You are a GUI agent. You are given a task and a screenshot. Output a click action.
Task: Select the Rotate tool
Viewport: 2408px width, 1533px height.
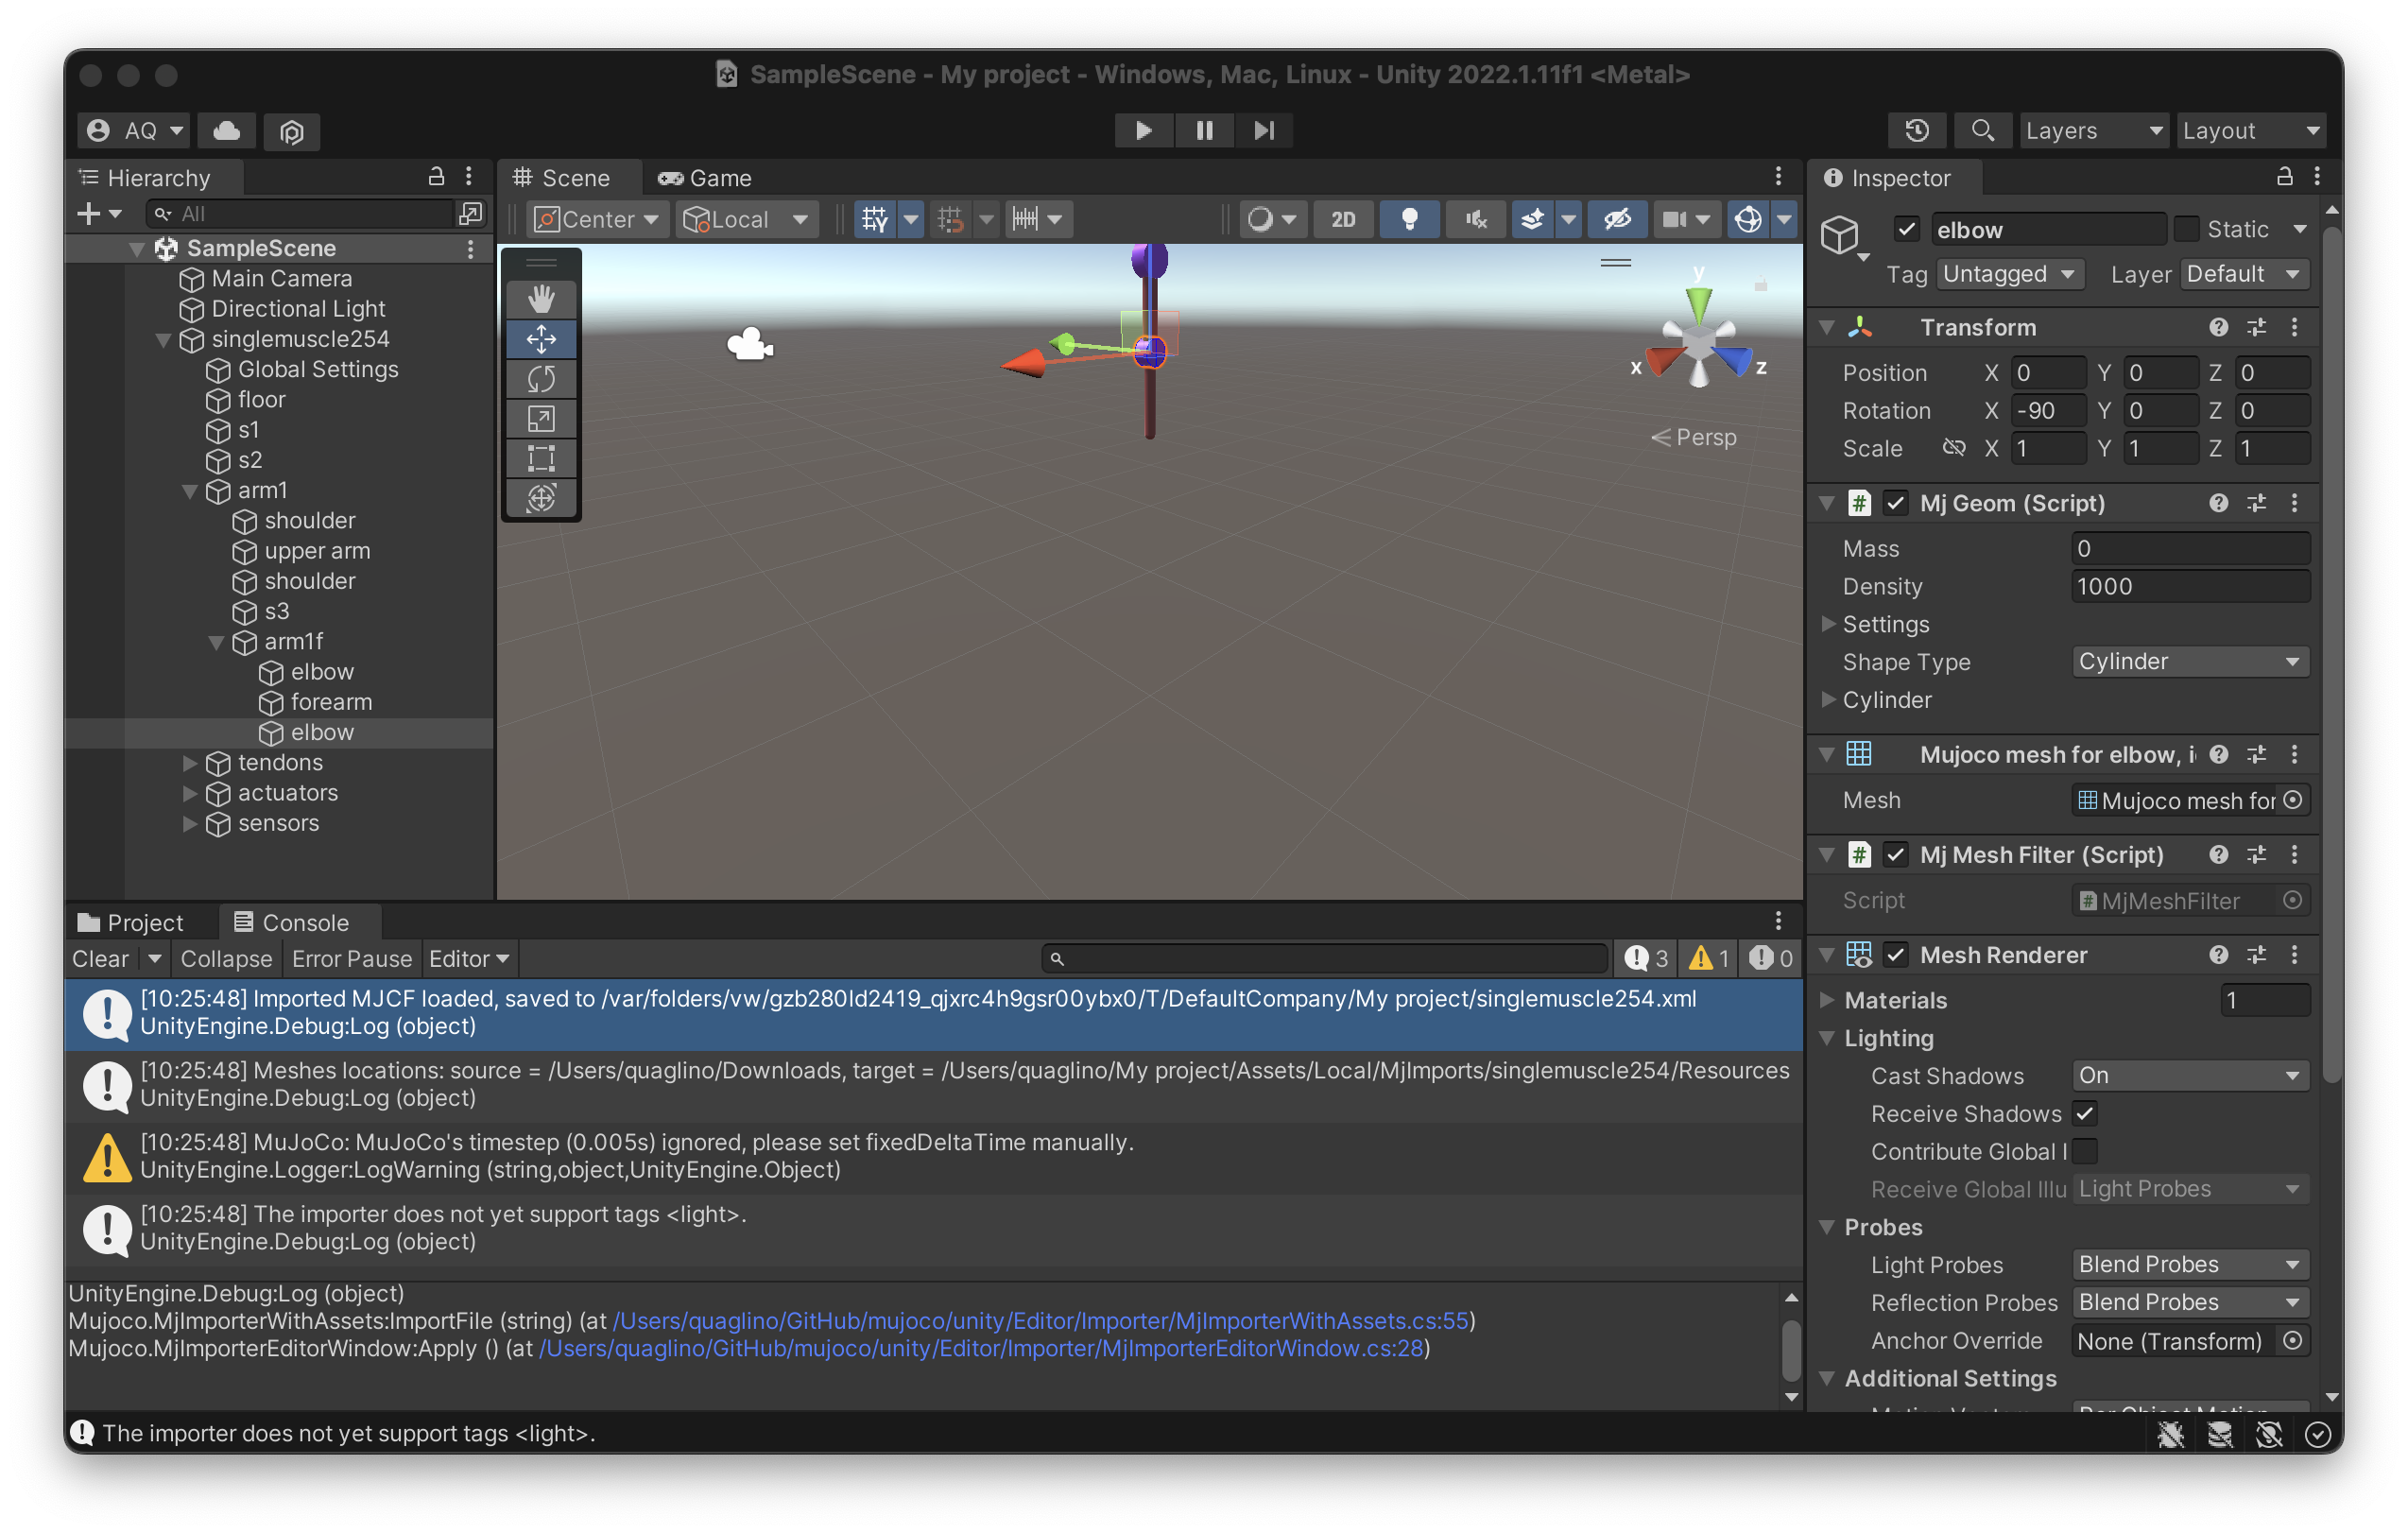coord(541,379)
